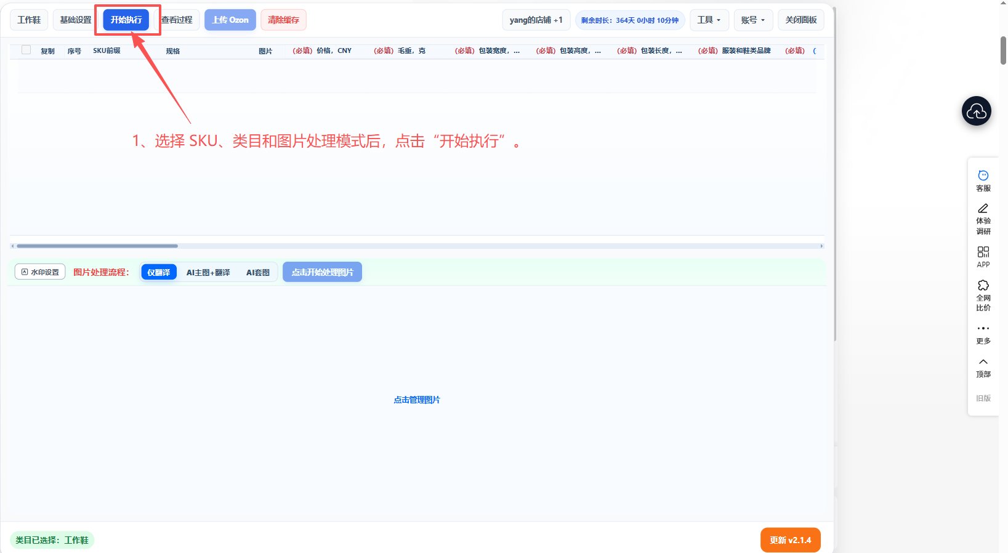Expand the 账号 dropdown menu
The image size is (1008, 553).
pos(753,20)
